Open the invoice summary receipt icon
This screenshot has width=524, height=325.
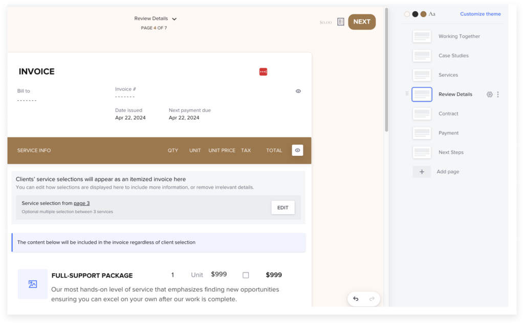click(340, 21)
